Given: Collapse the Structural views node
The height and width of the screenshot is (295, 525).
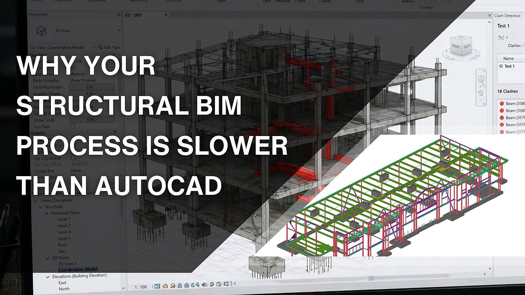Looking at the screenshot, I should pos(41,207).
